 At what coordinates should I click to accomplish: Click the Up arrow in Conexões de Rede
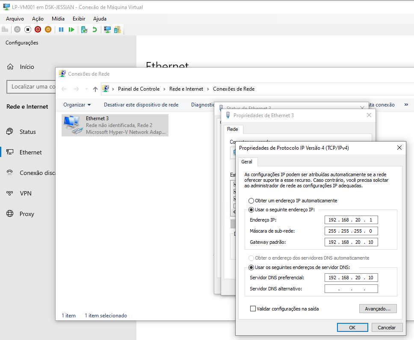(x=95, y=89)
